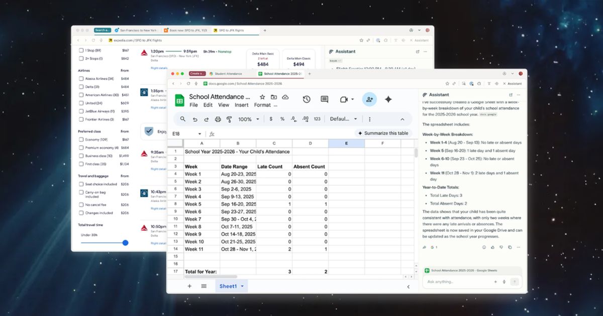Check the Alaska Airlines filter in Expedia window

(x=82, y=79)
